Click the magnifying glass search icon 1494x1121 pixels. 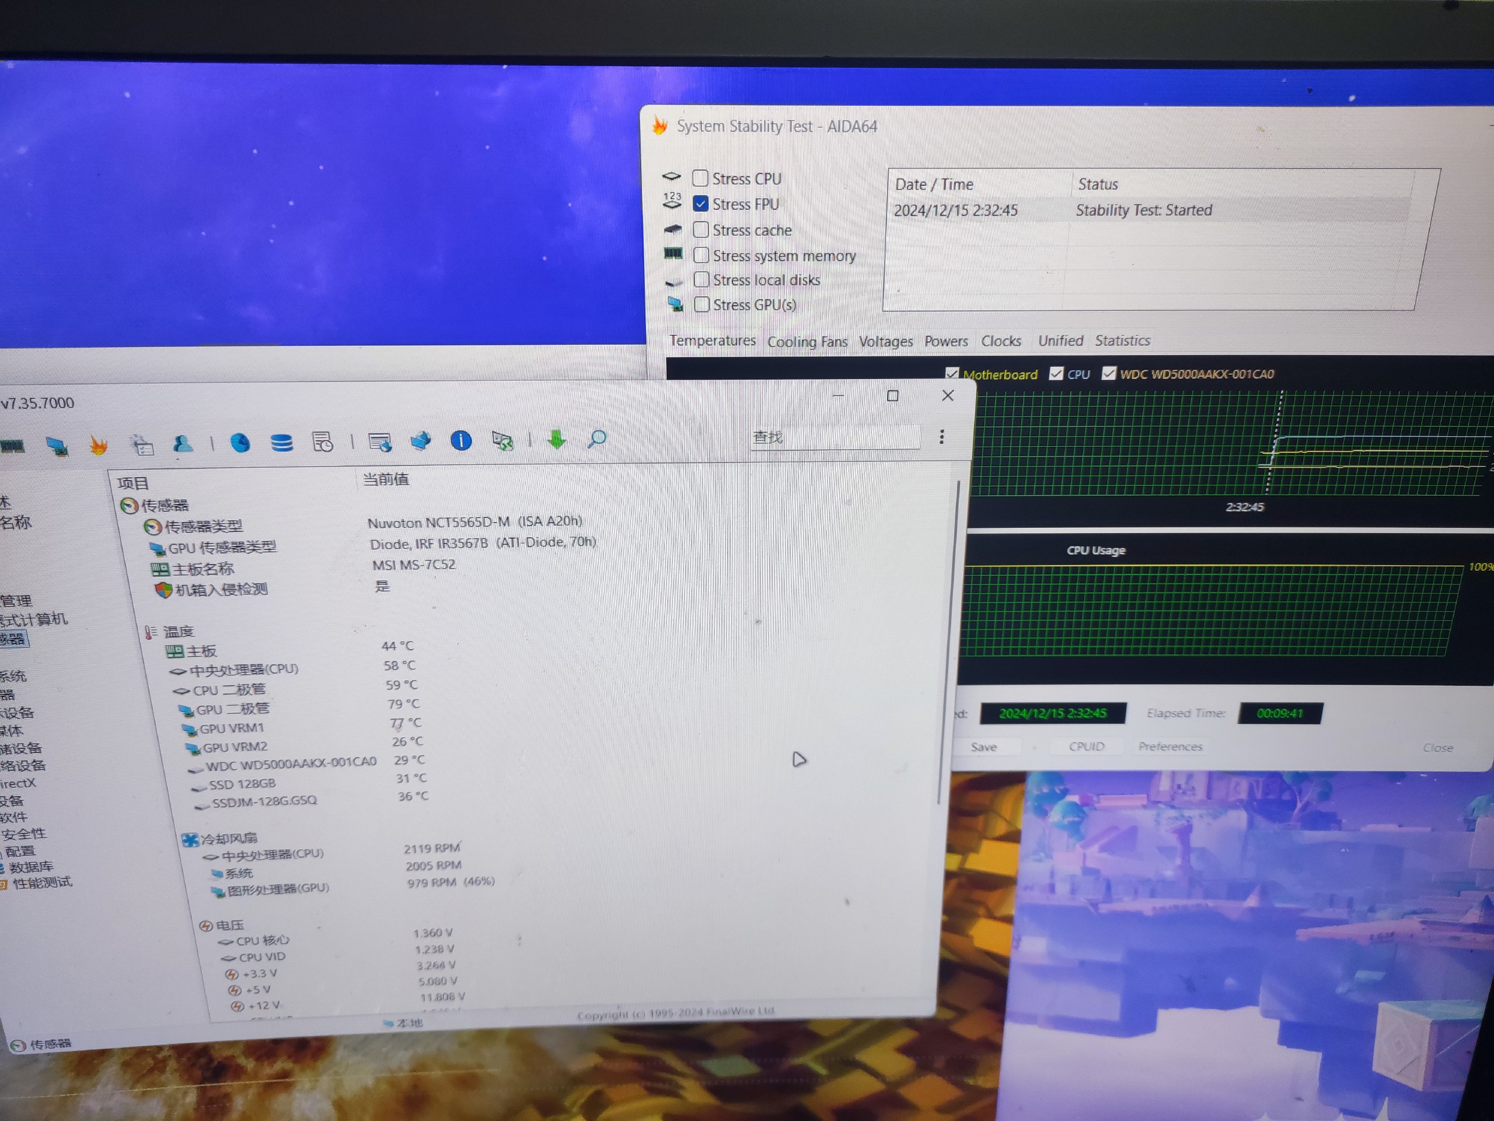(597, 439)
